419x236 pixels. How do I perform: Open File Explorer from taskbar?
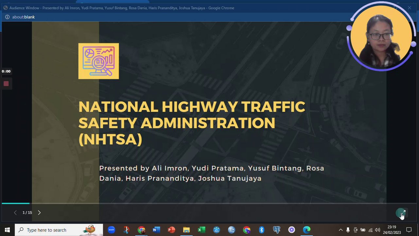tap(186, 230)
